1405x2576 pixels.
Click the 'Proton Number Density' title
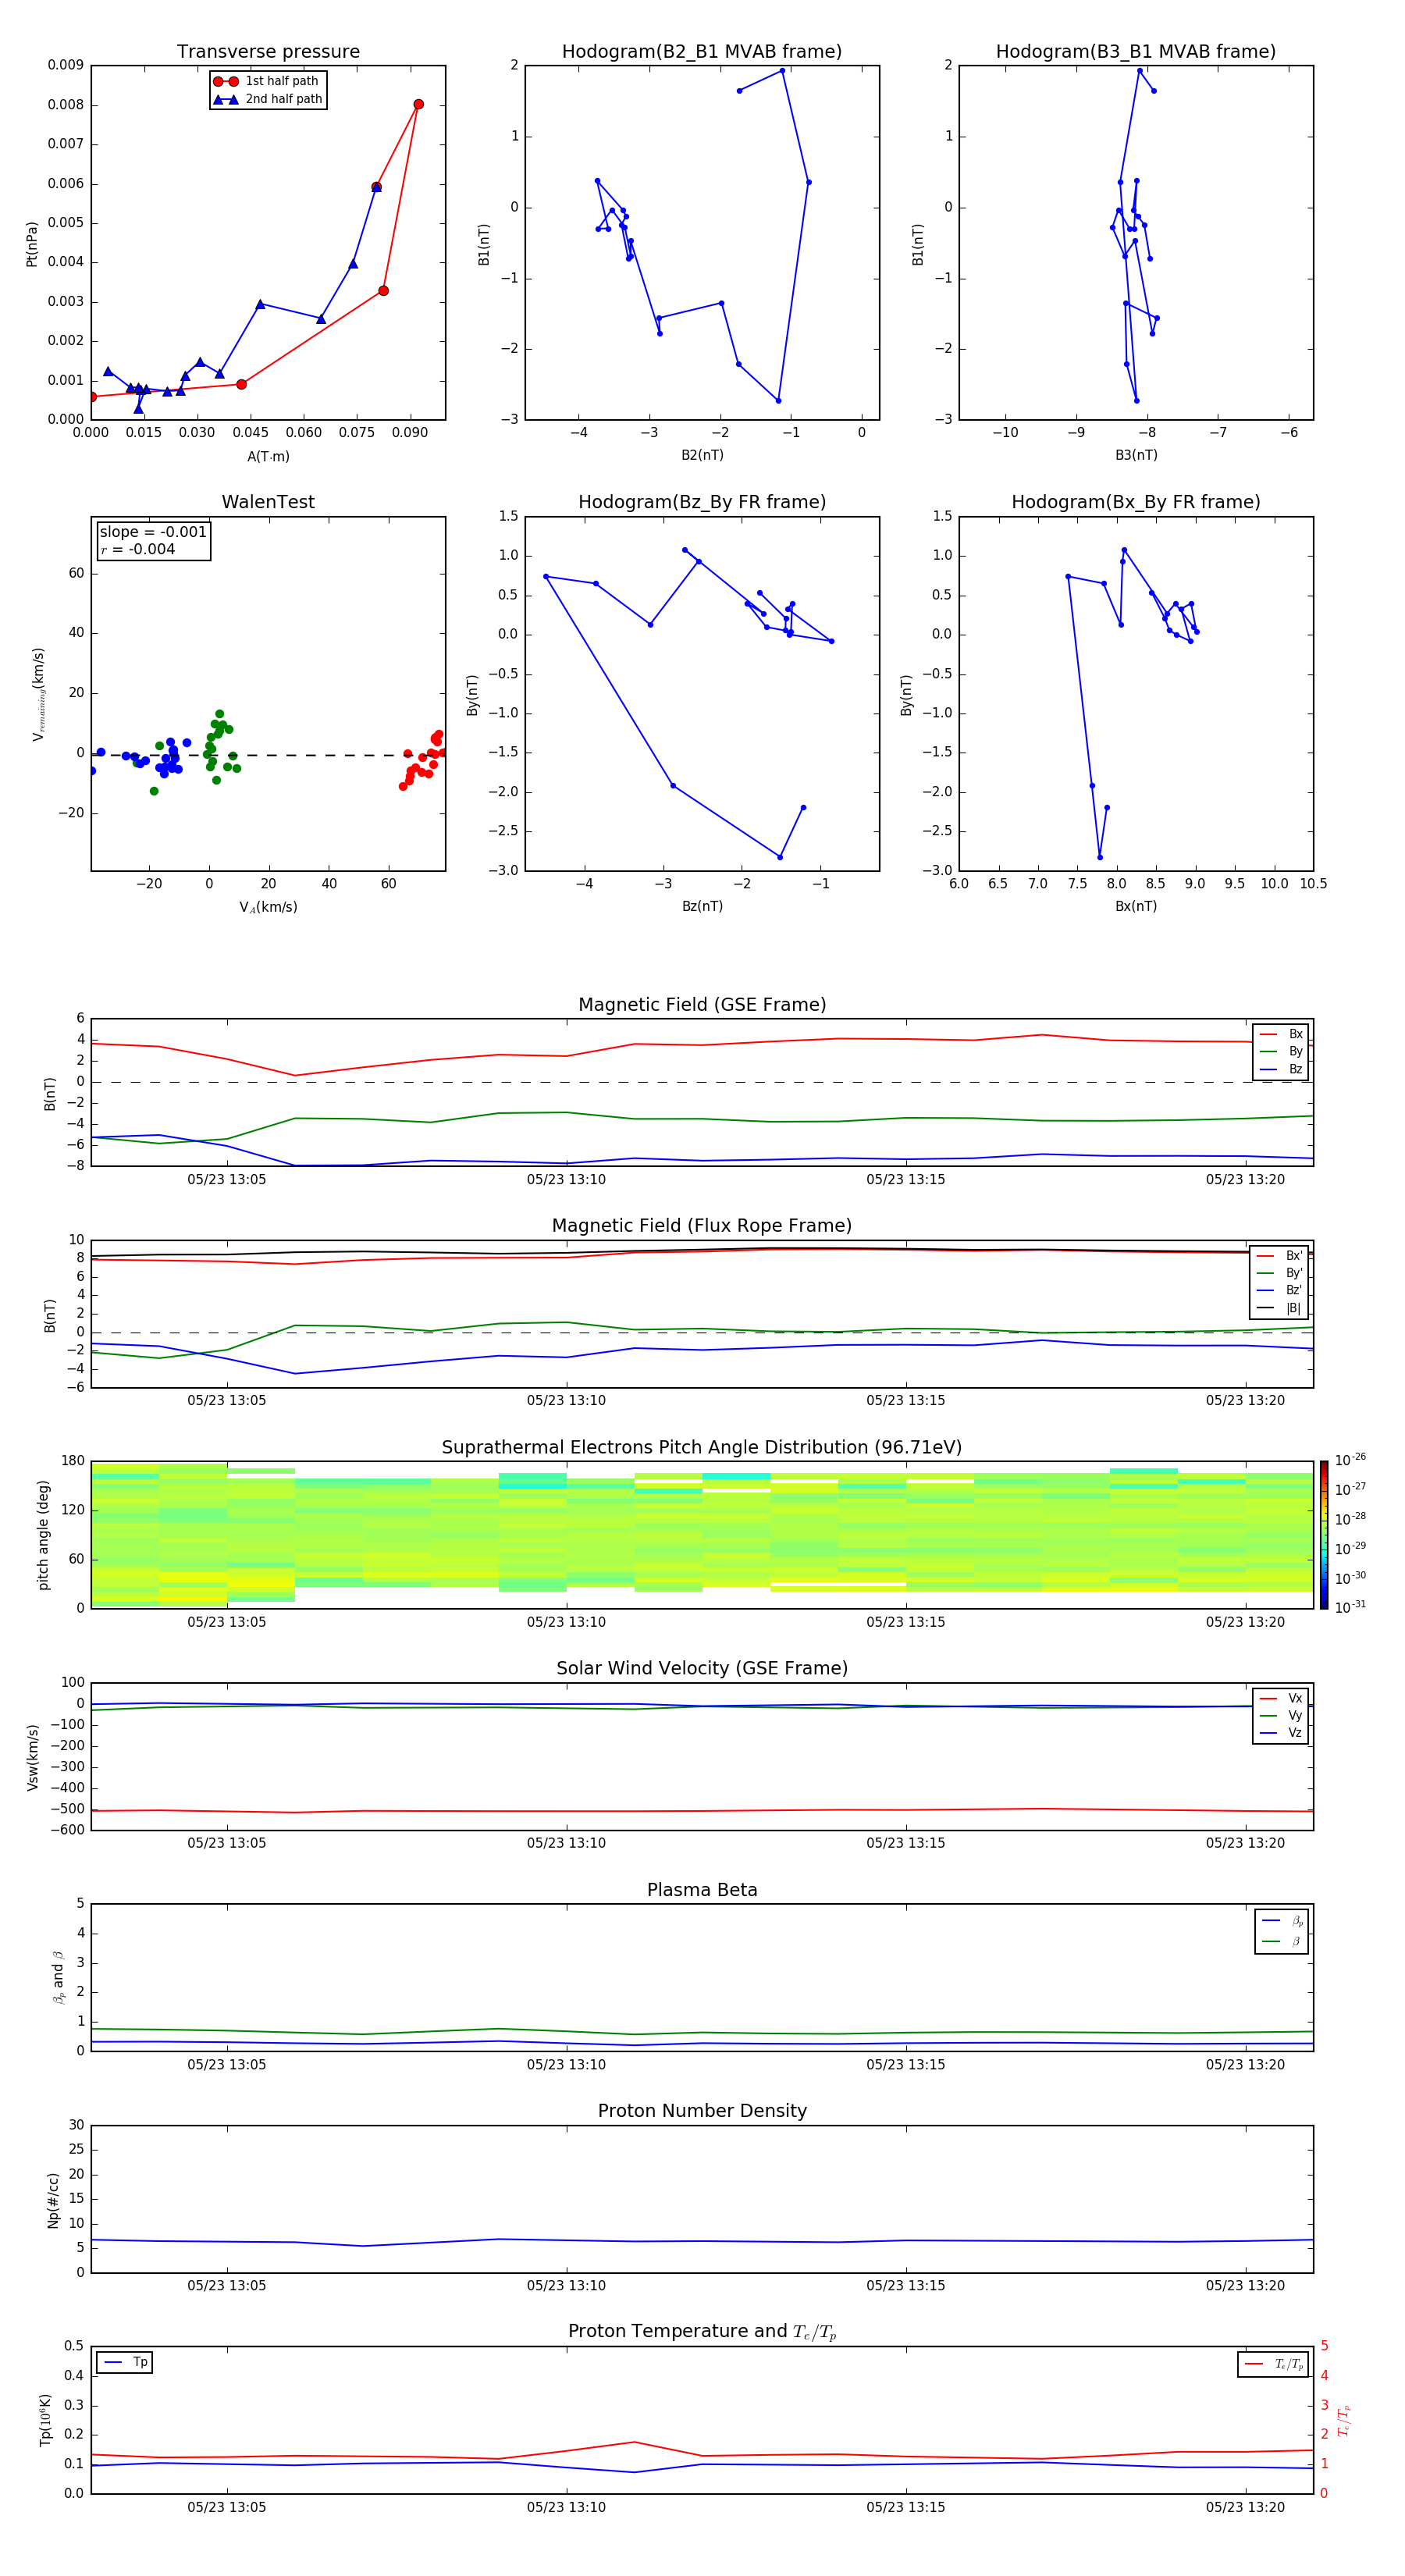(702, 2111)
